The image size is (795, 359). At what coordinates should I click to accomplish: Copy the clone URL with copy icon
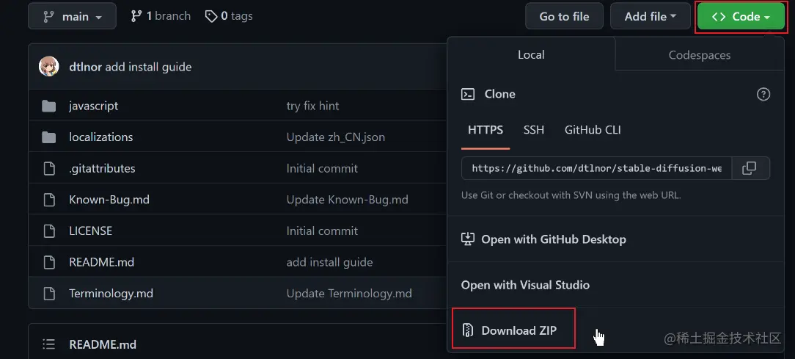coord(750,168)
